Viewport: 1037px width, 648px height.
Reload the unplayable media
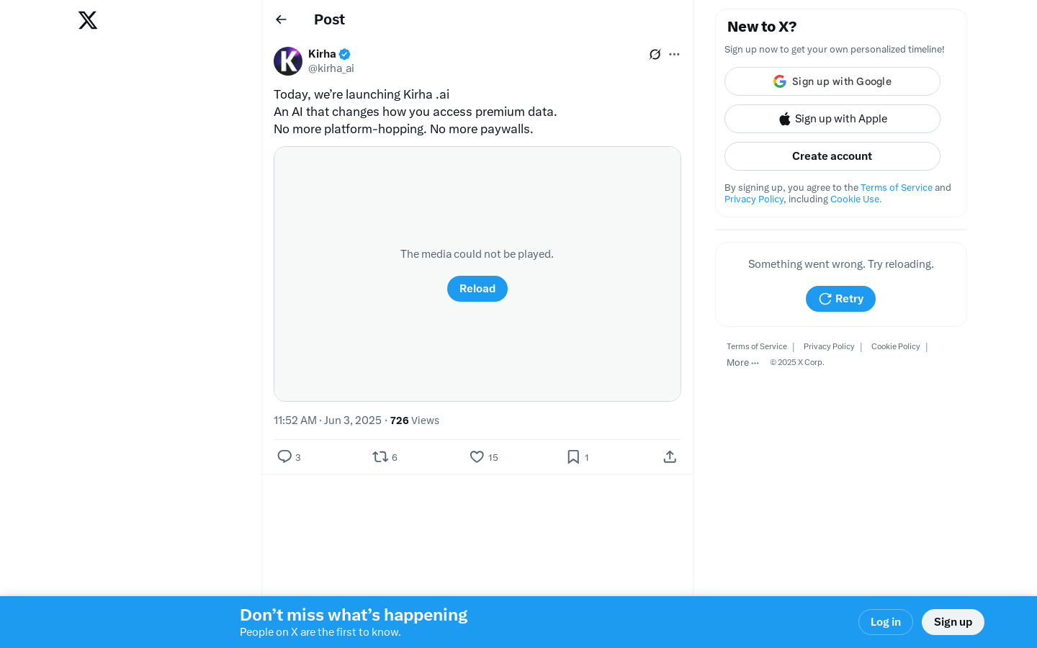tap(477, 289)
